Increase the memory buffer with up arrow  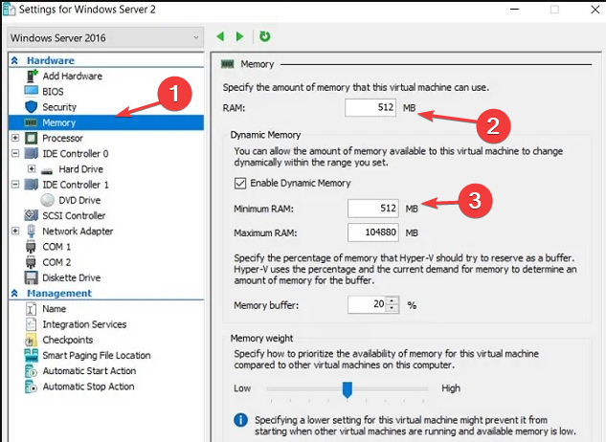click(392, 301)
